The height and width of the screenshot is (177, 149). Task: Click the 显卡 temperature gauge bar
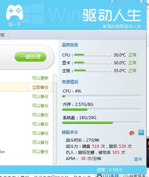click(93, 63)
